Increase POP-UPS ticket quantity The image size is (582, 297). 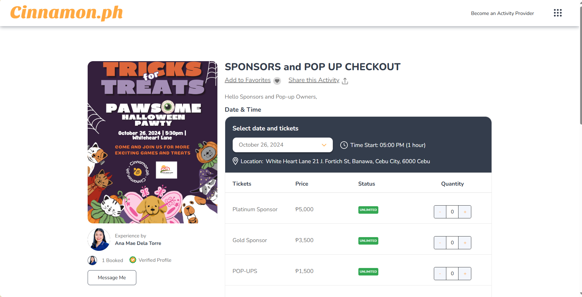click(465, 274)
